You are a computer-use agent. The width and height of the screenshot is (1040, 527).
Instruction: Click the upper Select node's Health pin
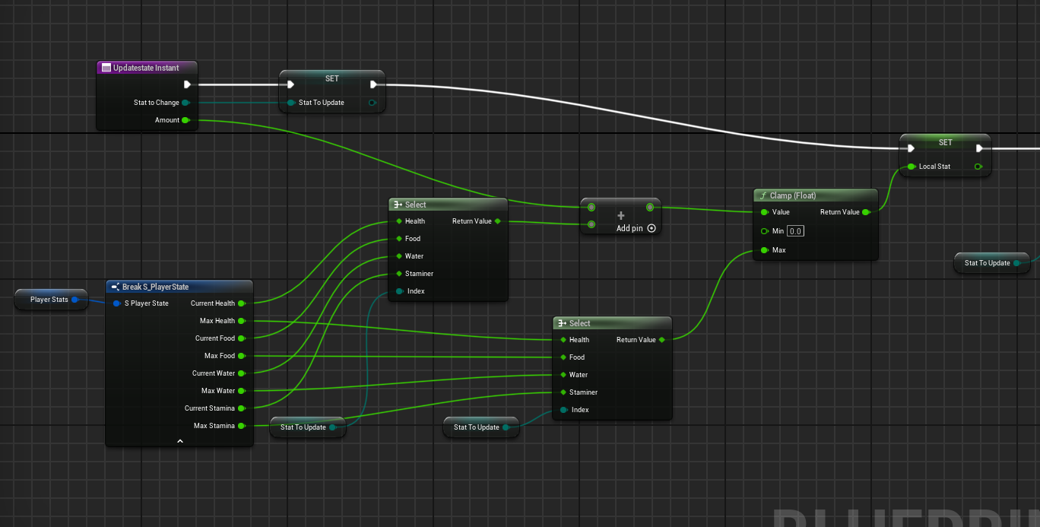pos(398,221)
